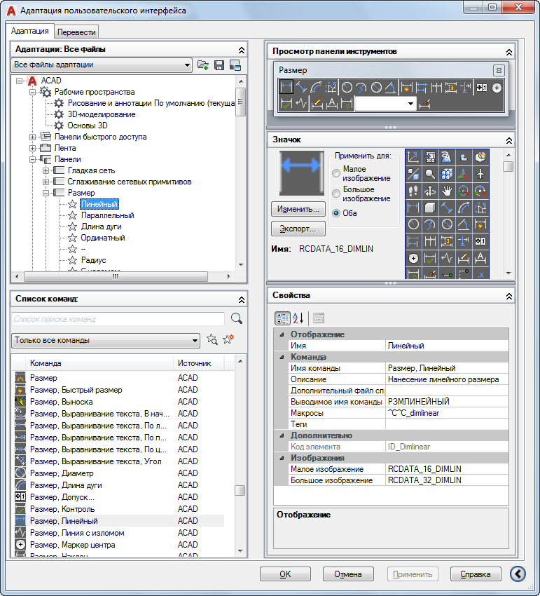The width and height of the screenshot is (540, 596).
Task: Click Inspection checkmark icon in toolbar preview
Action: [286, 103]
